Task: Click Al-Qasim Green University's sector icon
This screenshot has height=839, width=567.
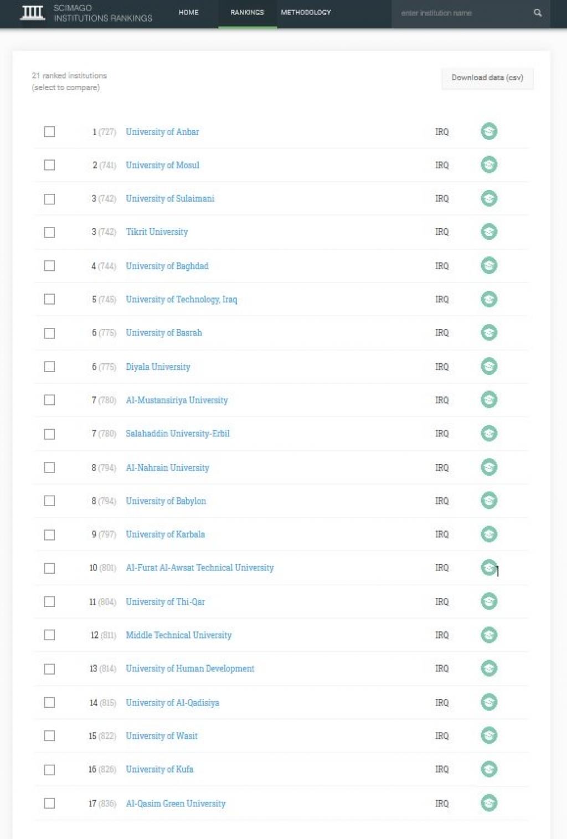Action: click(489, 803)
